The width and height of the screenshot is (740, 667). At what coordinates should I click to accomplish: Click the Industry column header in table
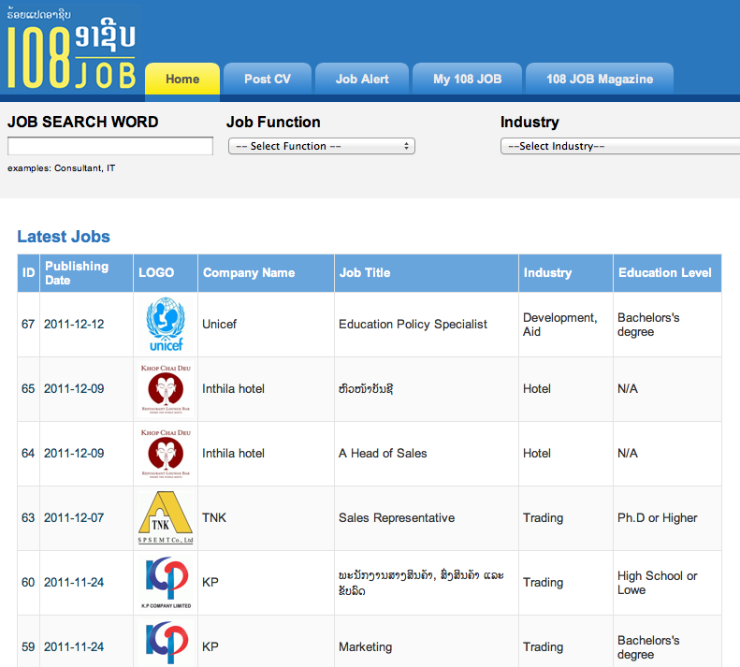[566, 273]
